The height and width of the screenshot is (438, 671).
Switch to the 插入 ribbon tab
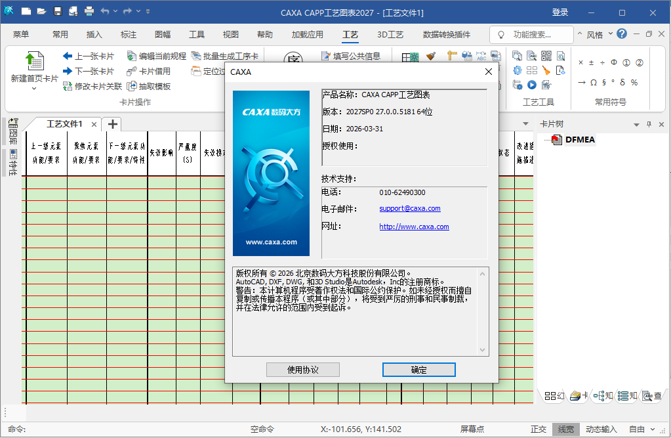coord(94,35)
